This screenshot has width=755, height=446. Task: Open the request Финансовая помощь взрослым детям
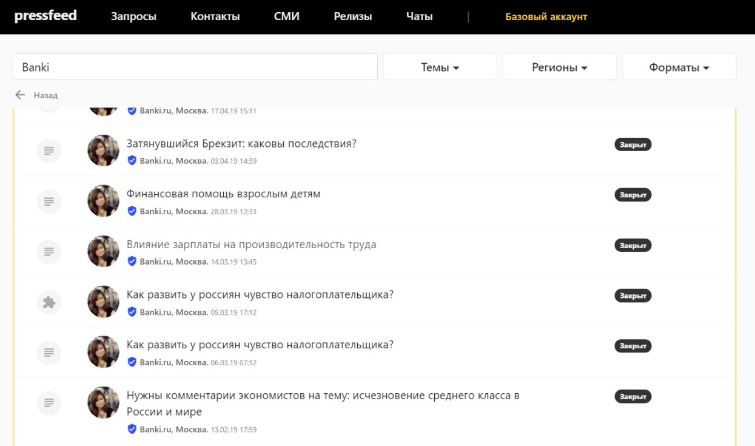click(223, 194)
